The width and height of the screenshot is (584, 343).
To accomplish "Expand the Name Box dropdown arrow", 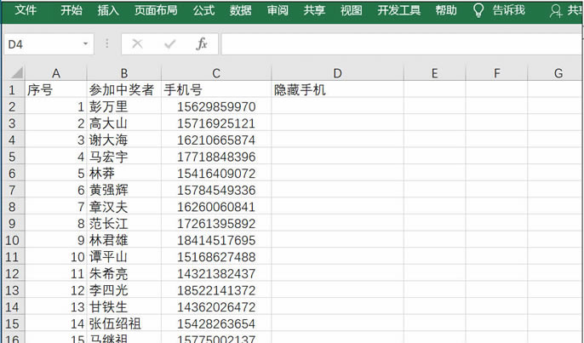I will 85,44.
